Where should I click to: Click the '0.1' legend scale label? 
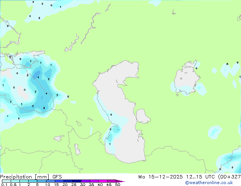4,184
